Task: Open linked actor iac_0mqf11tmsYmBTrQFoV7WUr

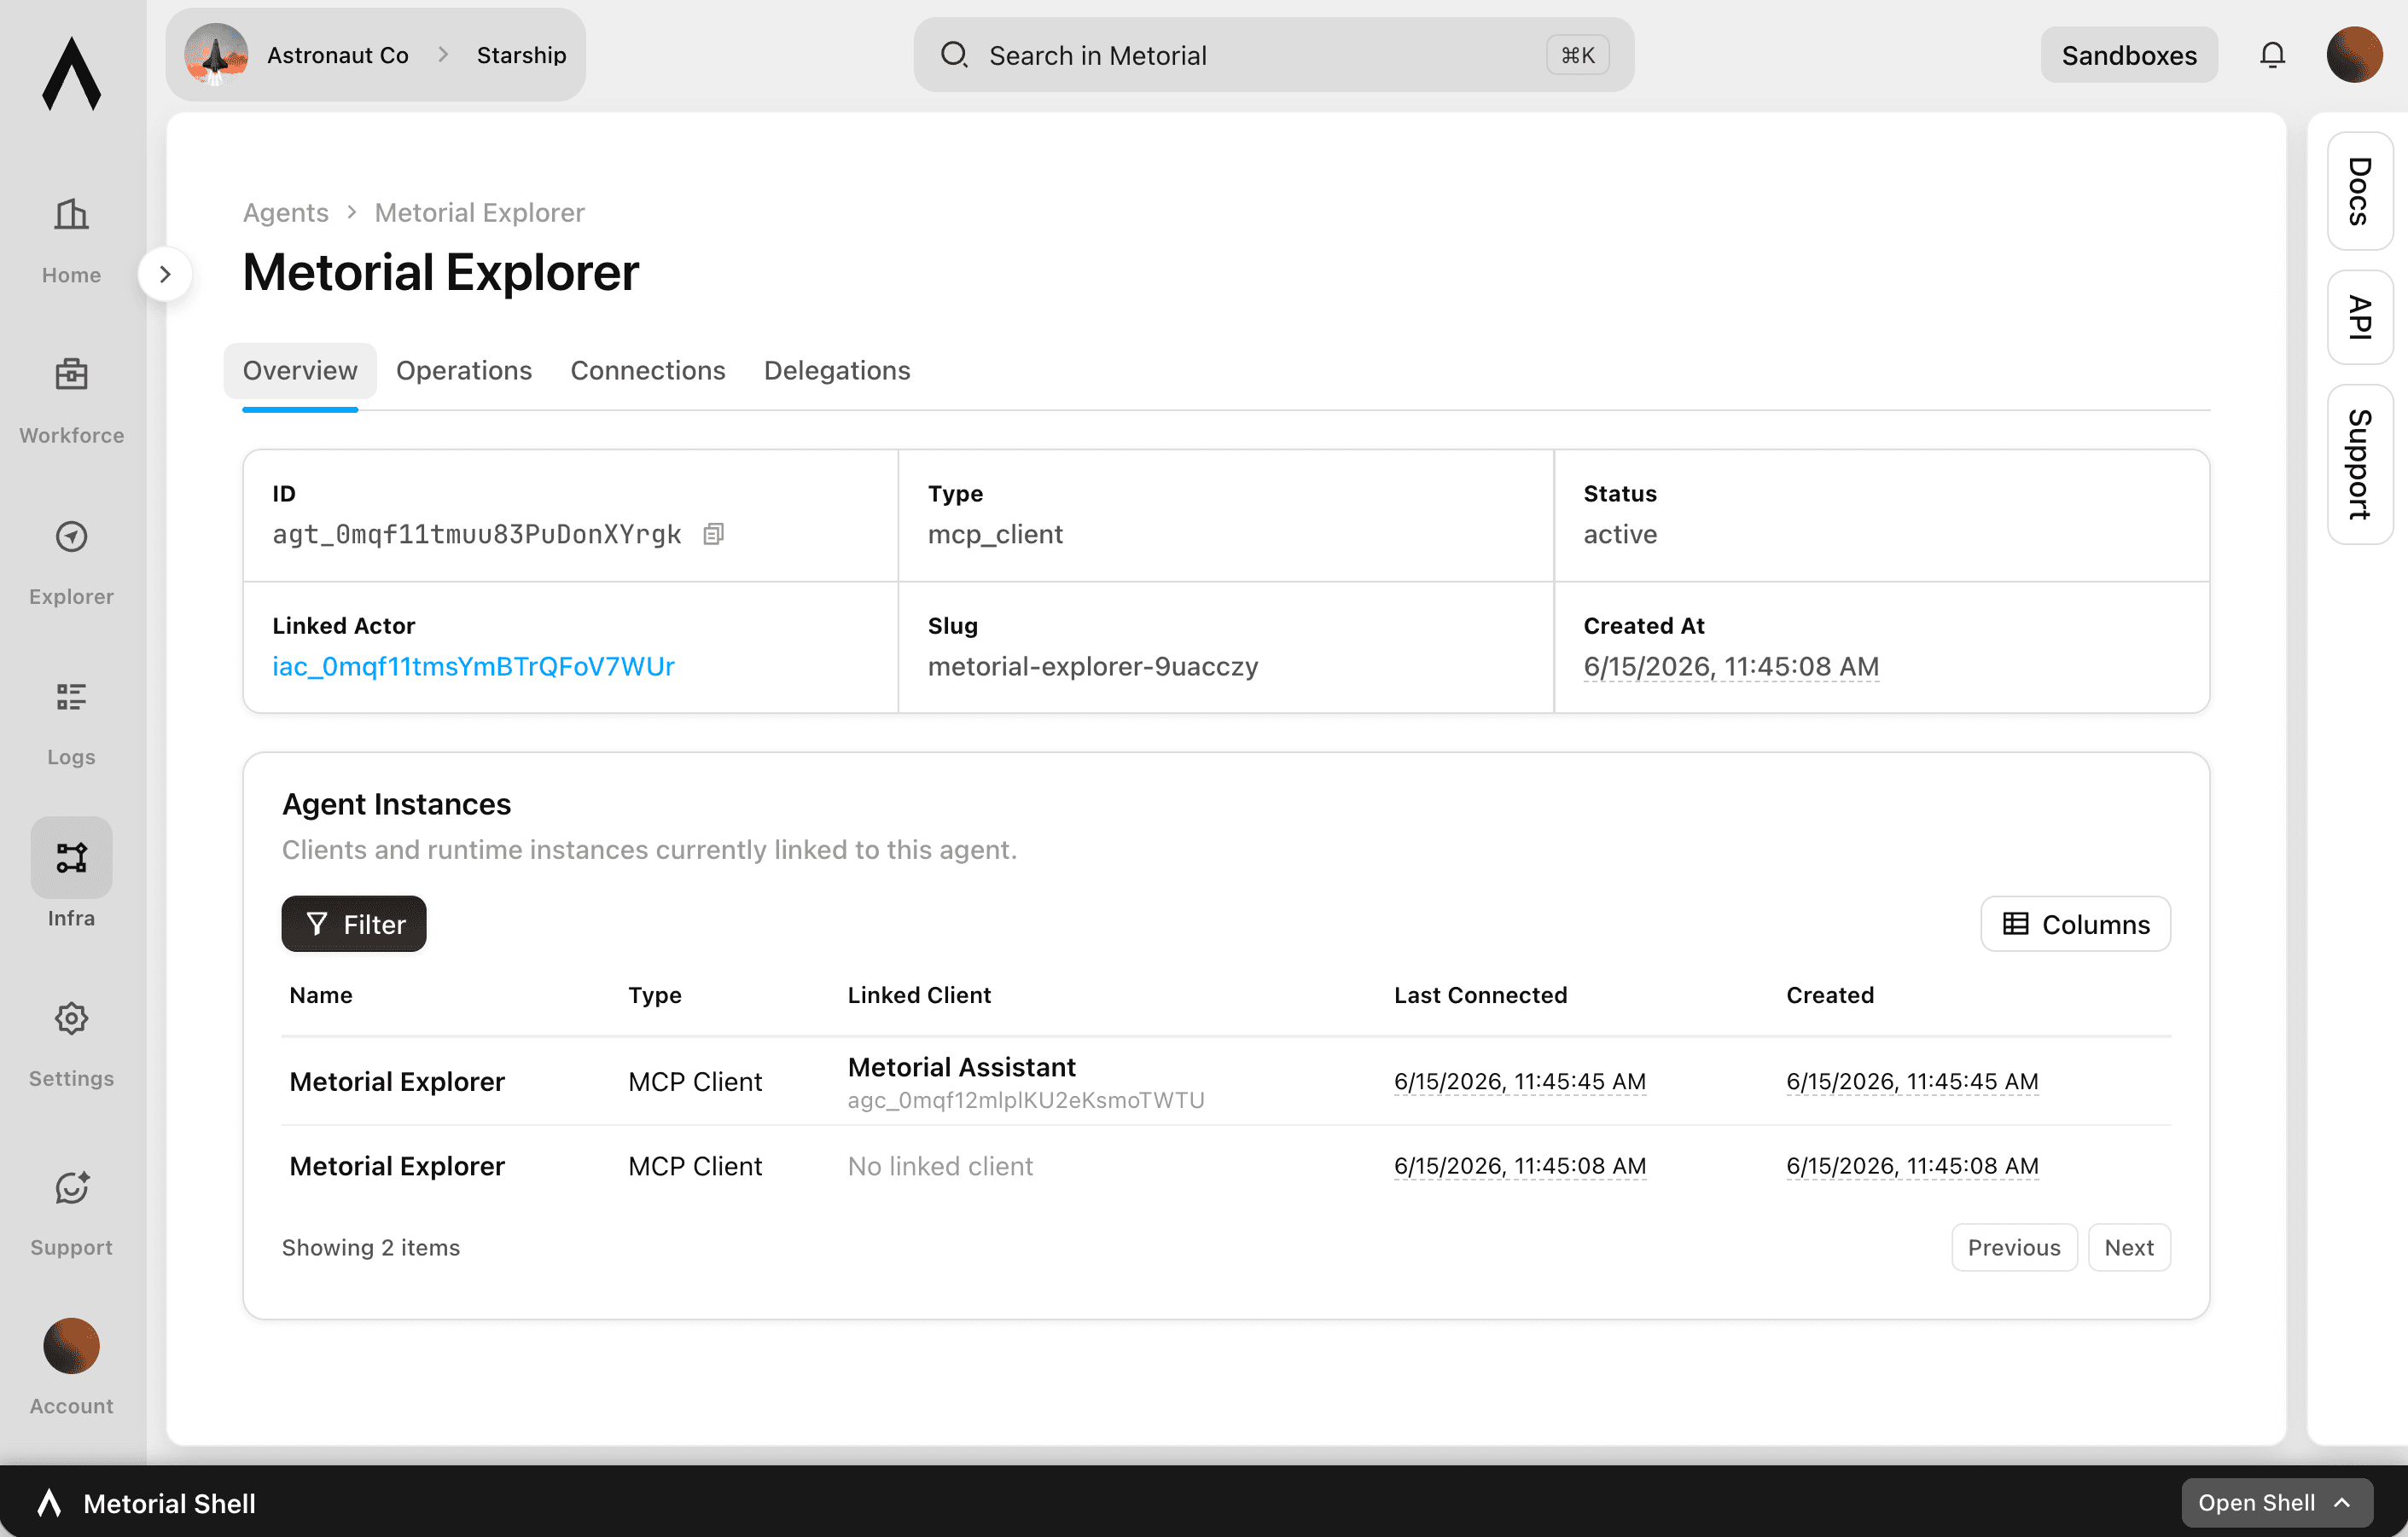Action: pyautogui.click(x=473, y=665)
